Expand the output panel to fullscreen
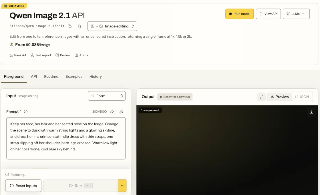Viewport: 320px width, 195px height. (x=261, y=97)
